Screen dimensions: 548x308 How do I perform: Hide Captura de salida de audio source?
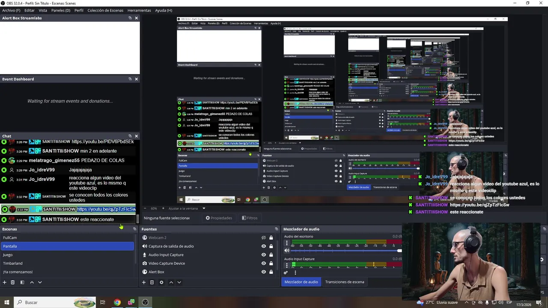coord(264,246)
